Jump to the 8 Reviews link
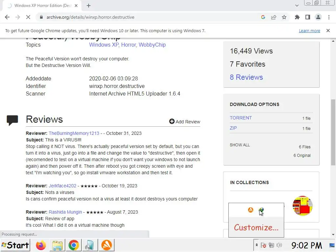This screenshot has width=336, height=252. [x=246, y=77]
